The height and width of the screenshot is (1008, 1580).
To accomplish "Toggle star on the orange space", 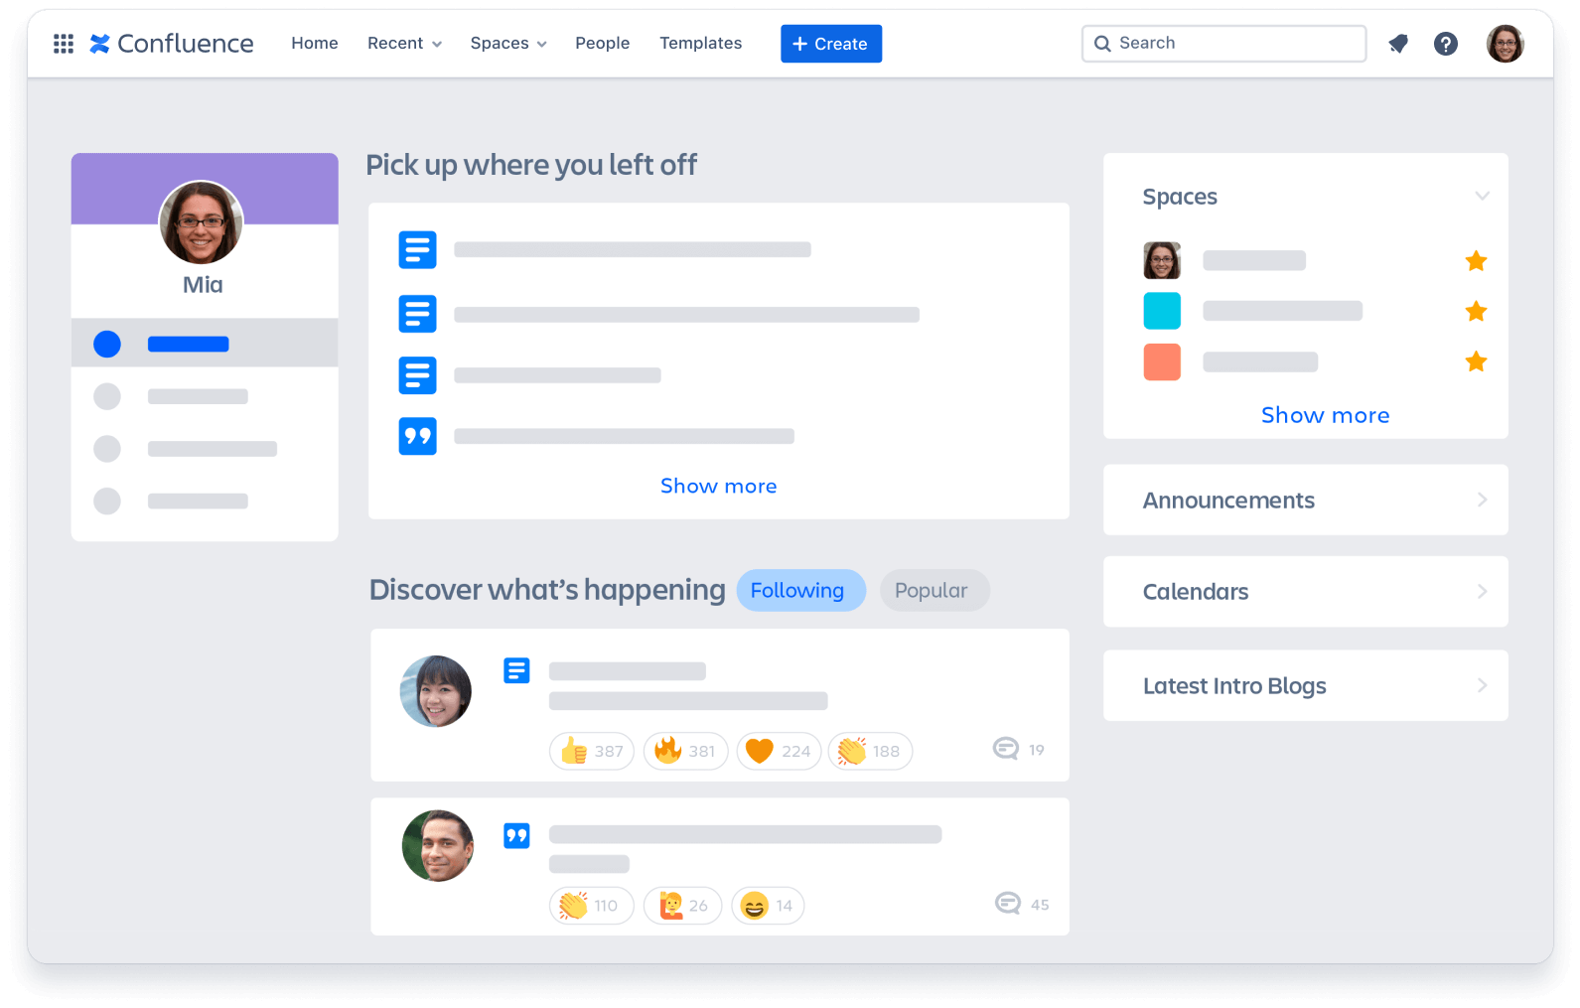I will click(x=1476, y=361).
